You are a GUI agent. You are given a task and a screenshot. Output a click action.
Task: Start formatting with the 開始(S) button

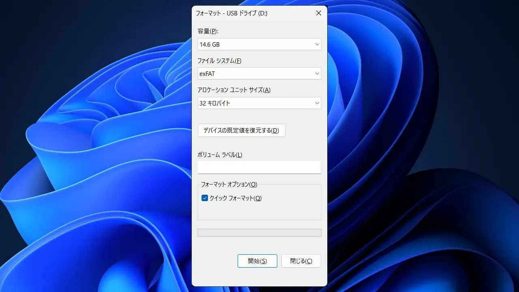click(257, 261)
